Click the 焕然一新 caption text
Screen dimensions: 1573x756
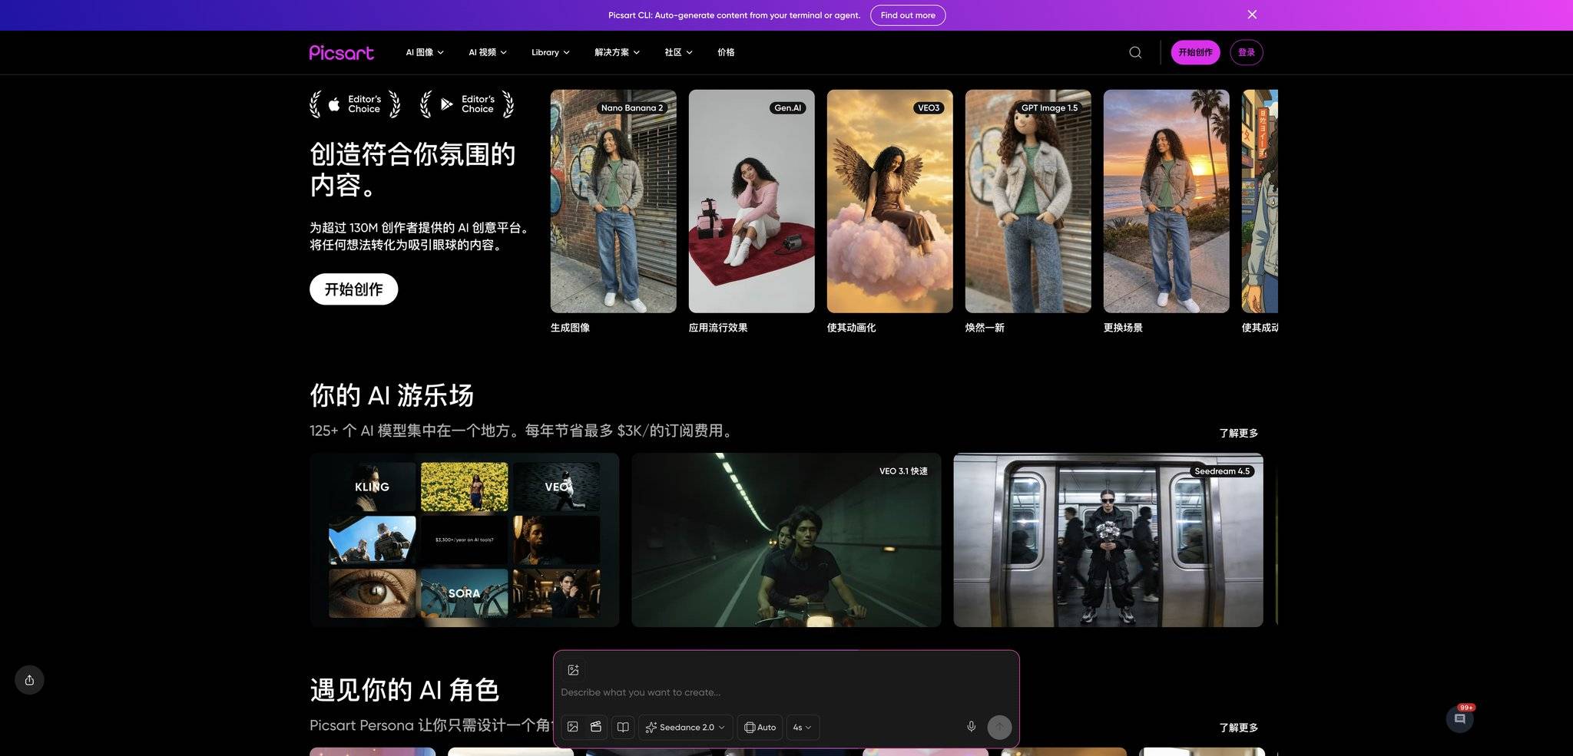click(985, 328)
